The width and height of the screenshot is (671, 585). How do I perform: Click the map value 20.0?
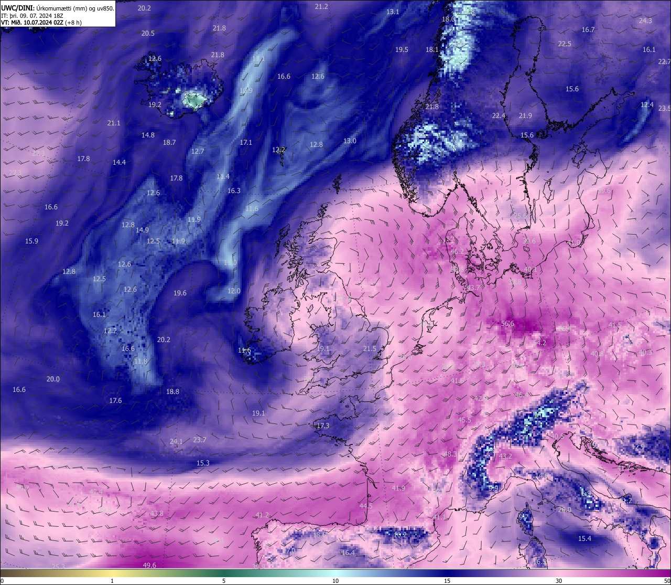point(53,379)
